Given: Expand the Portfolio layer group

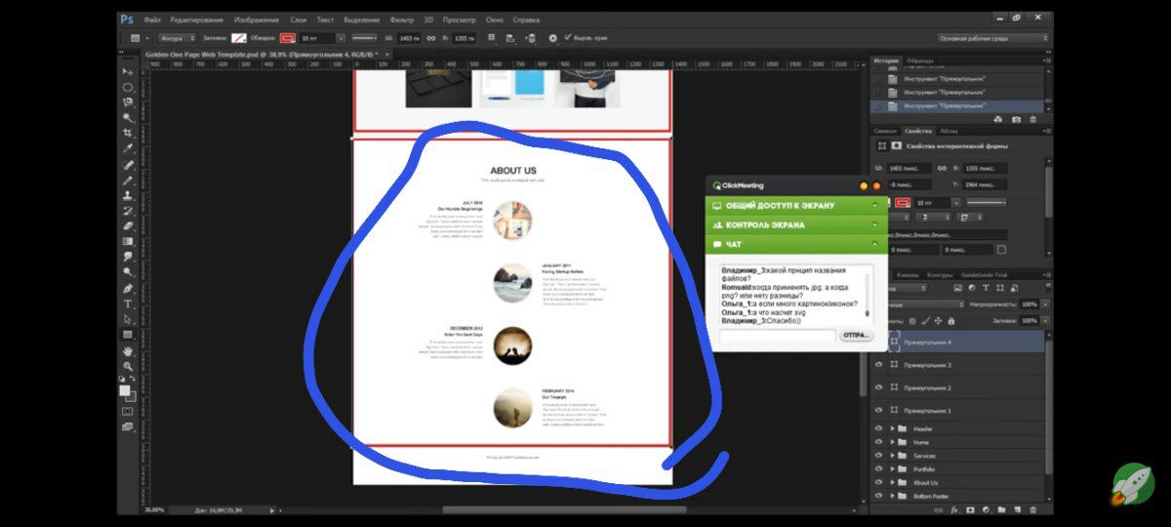Looking at the screenshot, I should pyautogui.click(x=892, y=468).
